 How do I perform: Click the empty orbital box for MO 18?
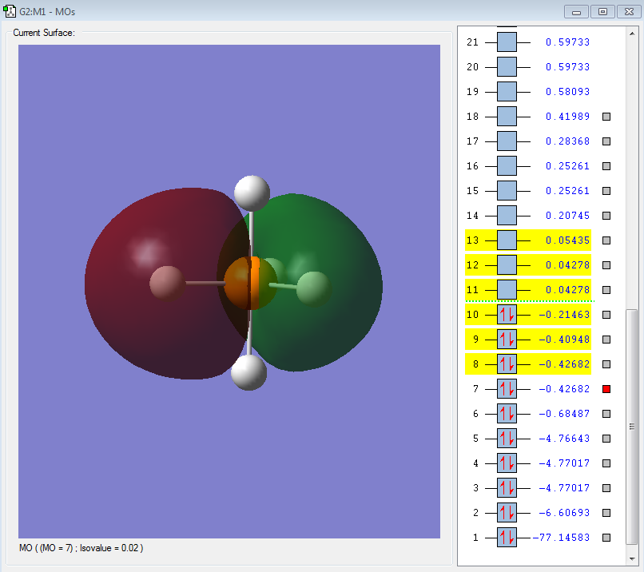click(x=507, y=117)
